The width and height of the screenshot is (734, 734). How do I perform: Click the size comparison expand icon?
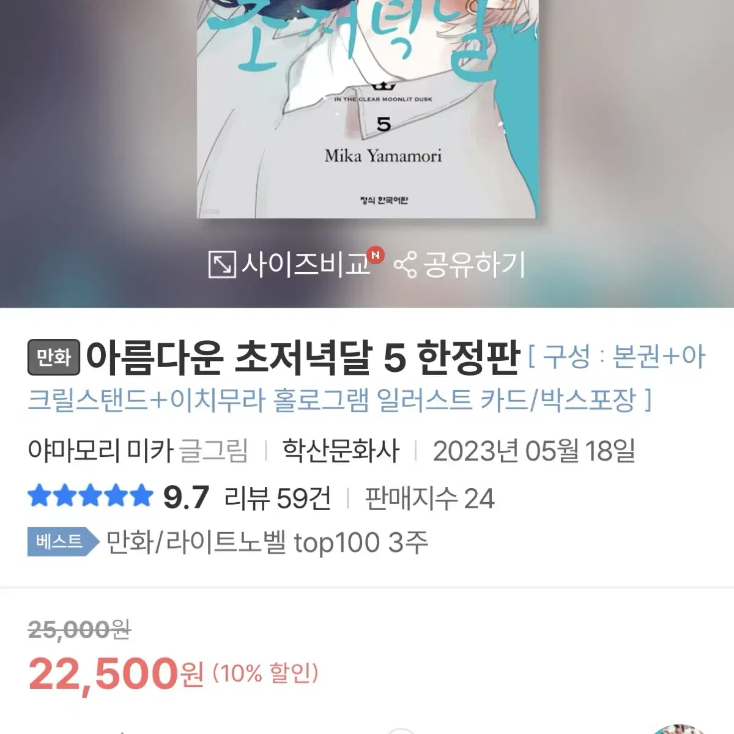pyautogui.click(x=222, y=265)
